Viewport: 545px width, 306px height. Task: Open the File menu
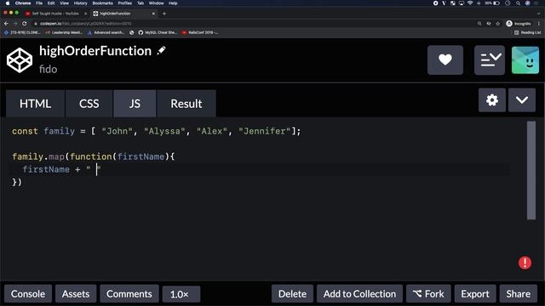39,3
